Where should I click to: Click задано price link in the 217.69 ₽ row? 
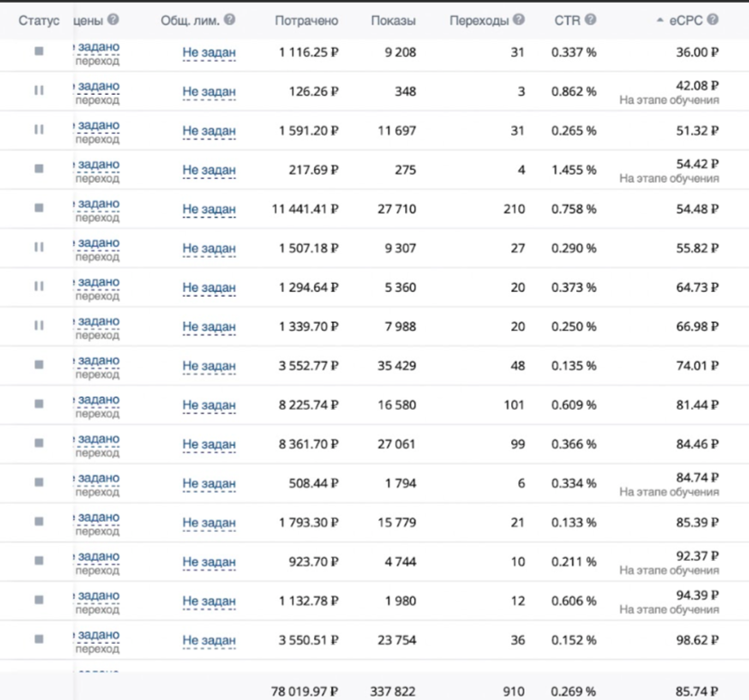pyautogui.click(x=99, y=165)
